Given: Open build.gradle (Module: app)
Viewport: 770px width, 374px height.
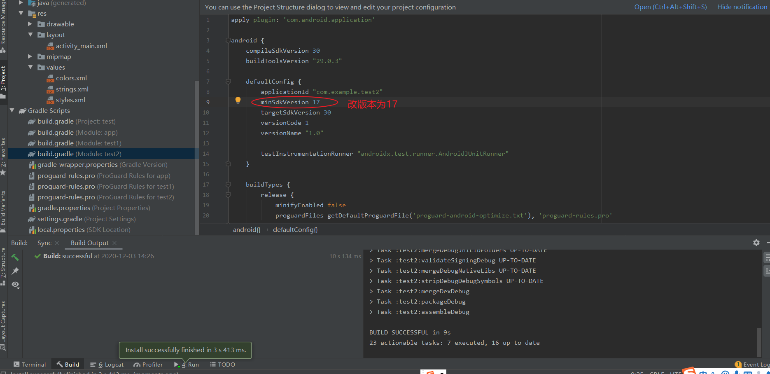Looking at the screenshot, I should point(72,132).
